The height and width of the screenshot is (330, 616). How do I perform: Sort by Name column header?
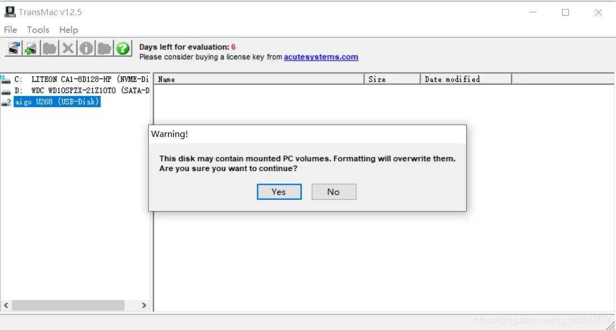click(x=259, y=79)
